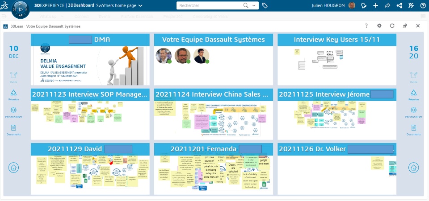The image size is (429, 201).
Task: Switch to the What's up tab
Action: (48, 16)
